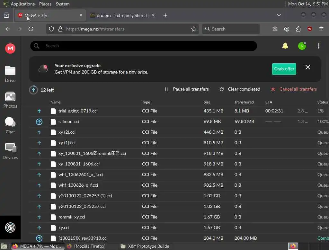The width and height of the screenshot is (329, 250).
Task: Open a new browser tab
Action: (x=165, y=15)
